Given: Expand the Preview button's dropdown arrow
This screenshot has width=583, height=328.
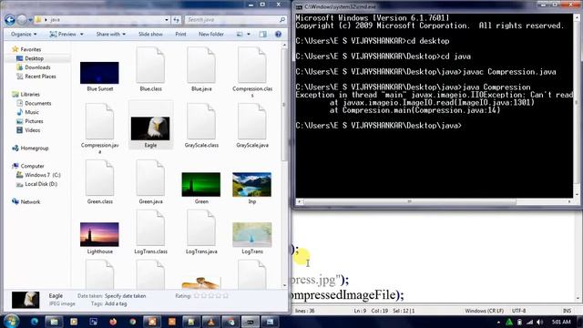Looking at the screenshot, I should [82, 35].
